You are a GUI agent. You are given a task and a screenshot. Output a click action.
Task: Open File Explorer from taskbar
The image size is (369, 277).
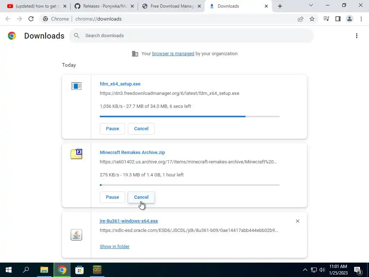(44, 270)
